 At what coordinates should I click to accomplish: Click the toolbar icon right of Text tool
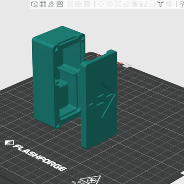[169, 4]
